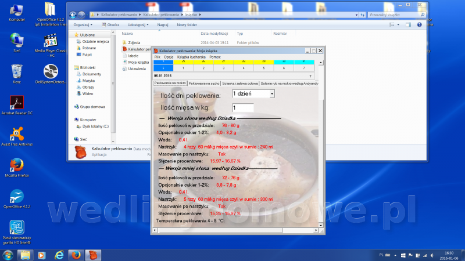
Task: Click the battery power tray icon
Action: tap(417, 255)
